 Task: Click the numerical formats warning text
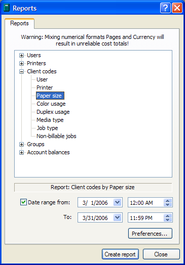tap(92, 40)
